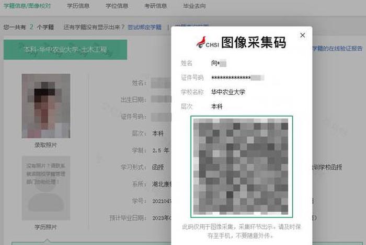This screenshot has width=366, height=245.
Task: Open the 考研信息 tab
Action: pos(155,6)
